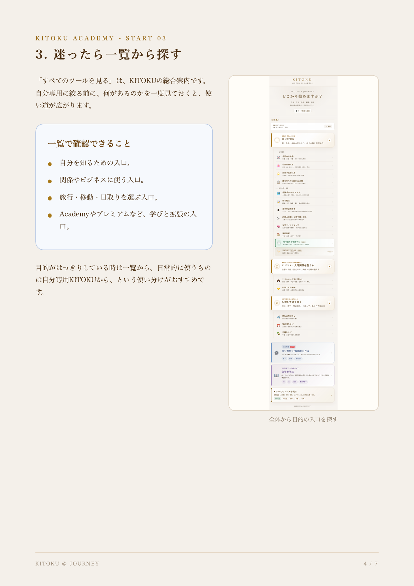Open the 自分専用KITOKUを作る title
This screenshot has width=414, height=586.
point(295,351)
